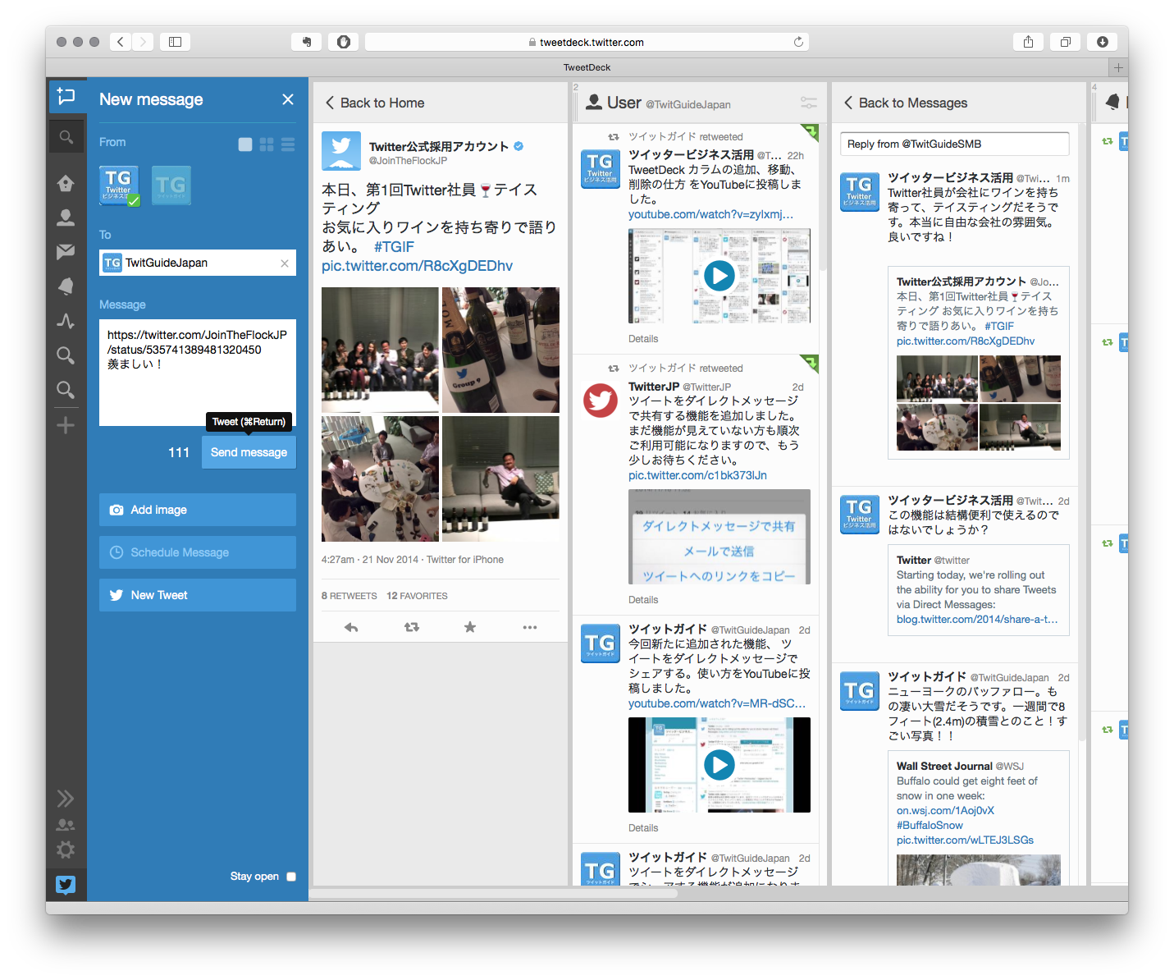This screenshot has width=1174, height=980.
Task: Select TwitGuideSMB account avatar with checkmark
Action: pos(120,185)
